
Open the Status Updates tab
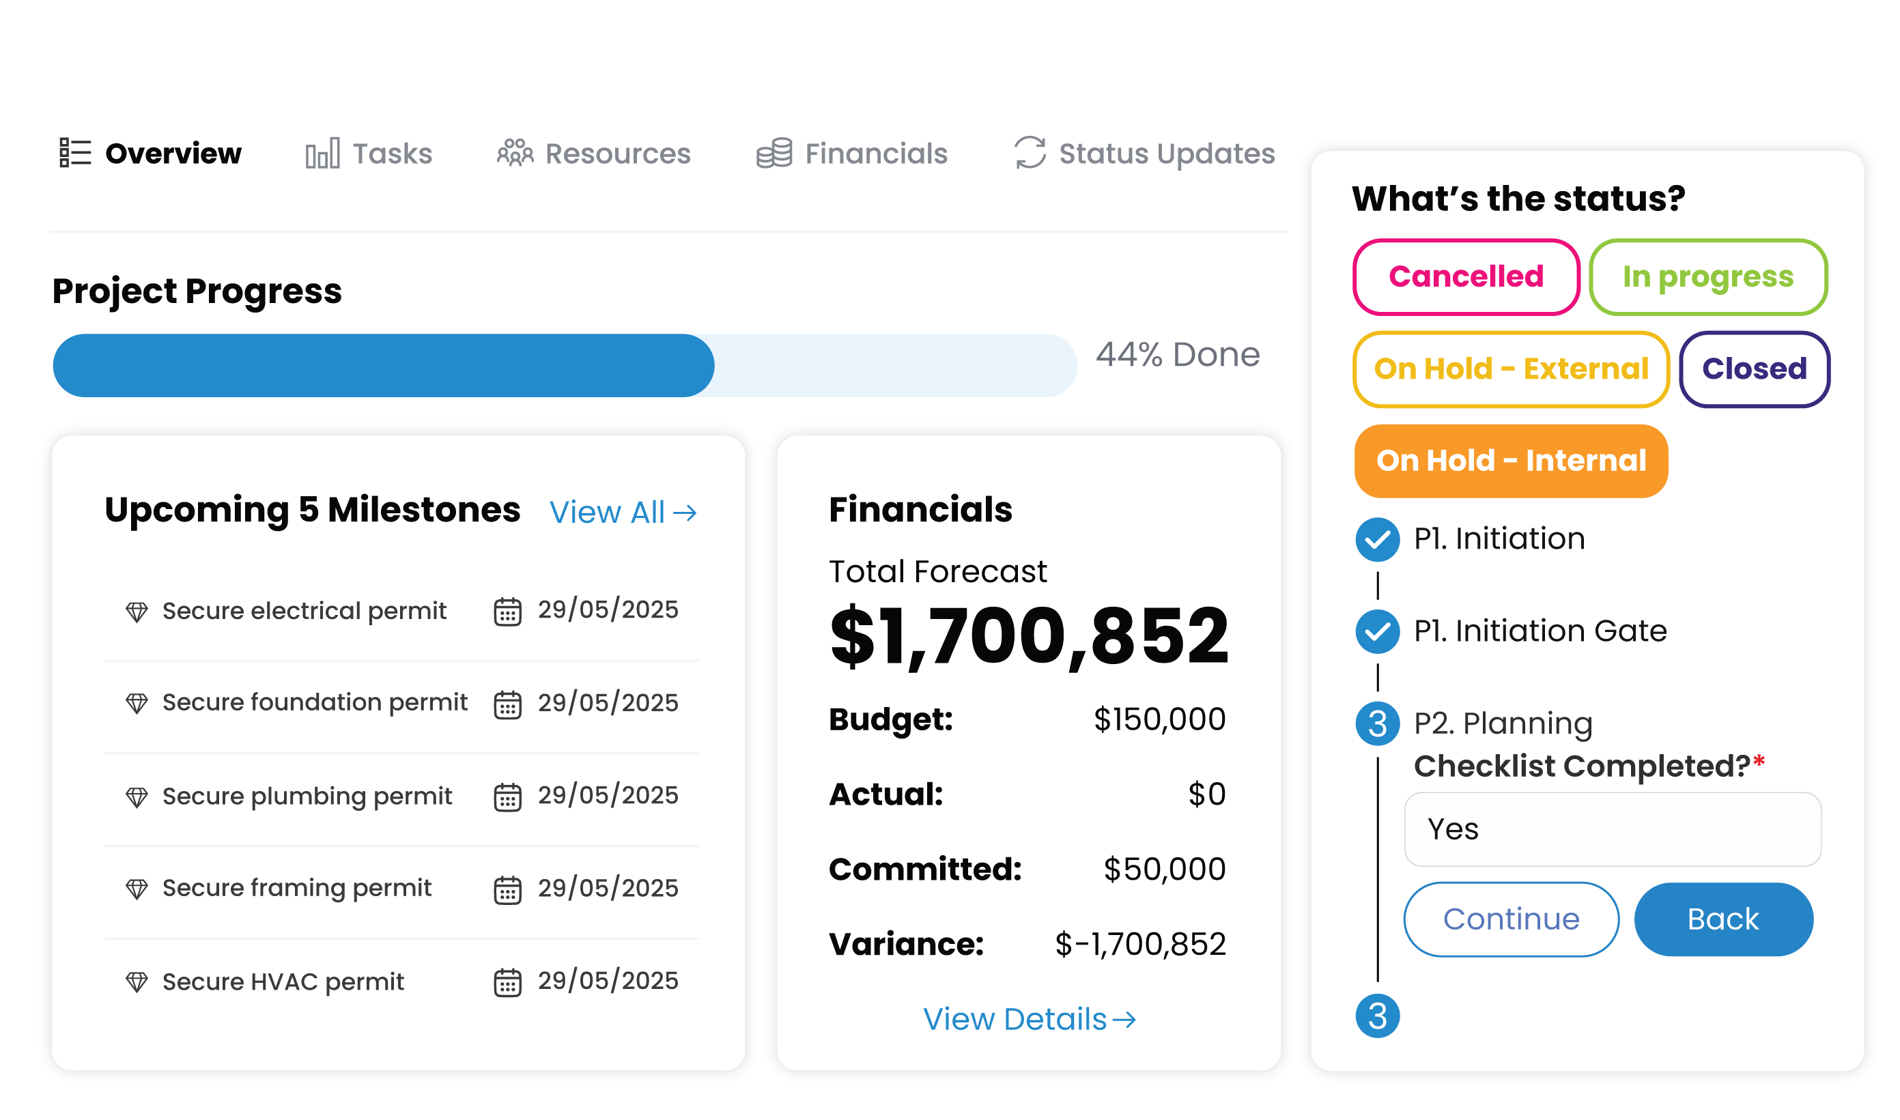1166,153
